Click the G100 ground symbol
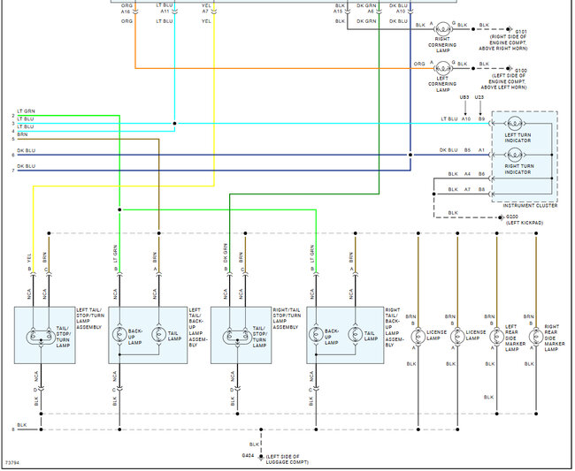 [509, 69]
